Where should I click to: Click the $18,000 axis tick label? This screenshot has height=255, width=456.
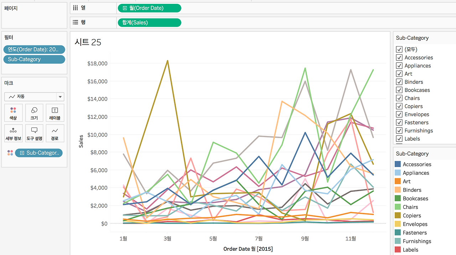pos(97,64)
